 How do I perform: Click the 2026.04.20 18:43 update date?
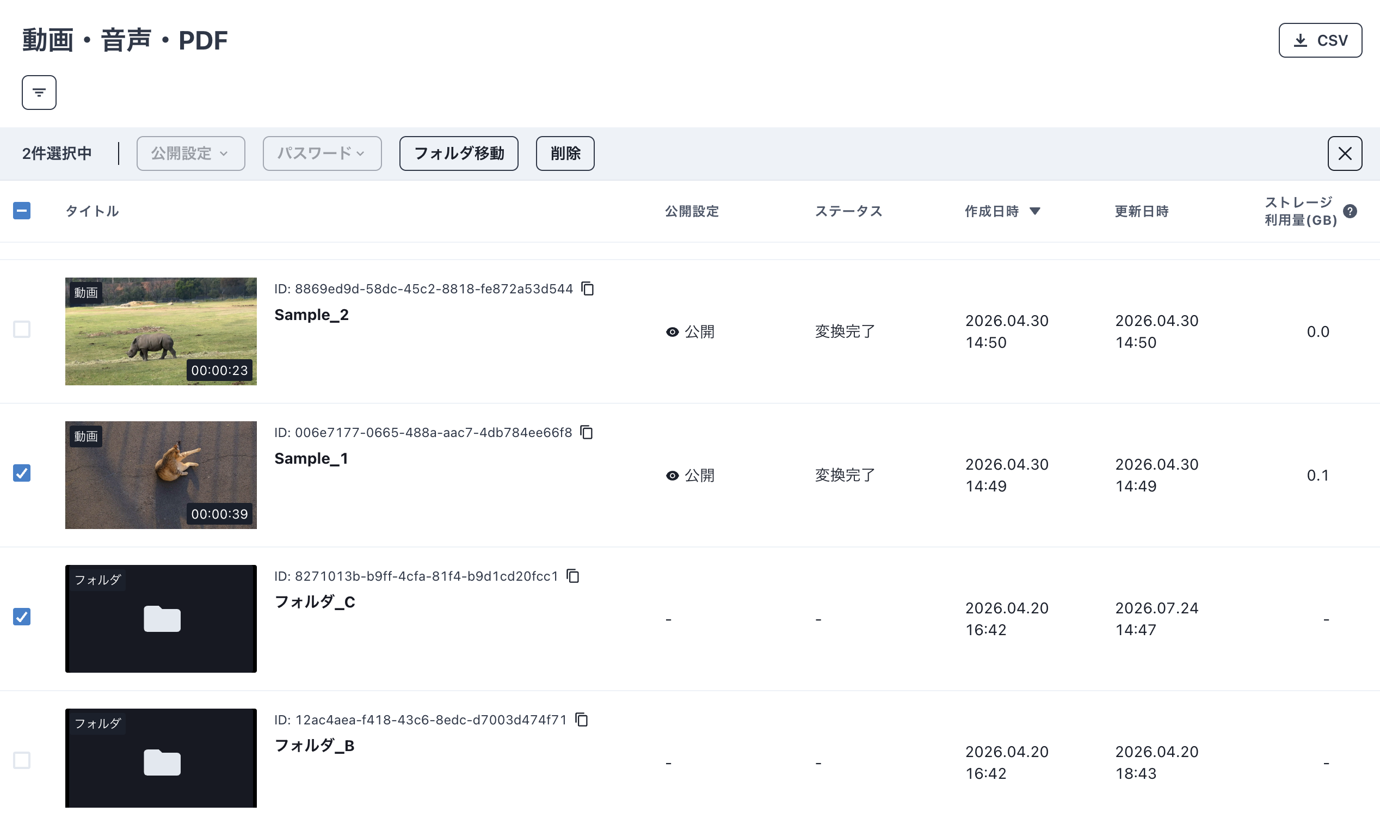click(x=1157, y=762)
